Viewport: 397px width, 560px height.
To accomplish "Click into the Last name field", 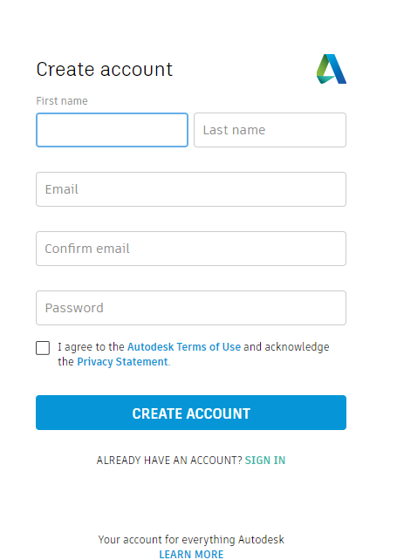I will 270,130.
